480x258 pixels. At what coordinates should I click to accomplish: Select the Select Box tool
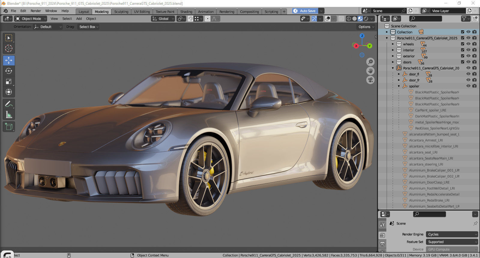pos(9,38)
